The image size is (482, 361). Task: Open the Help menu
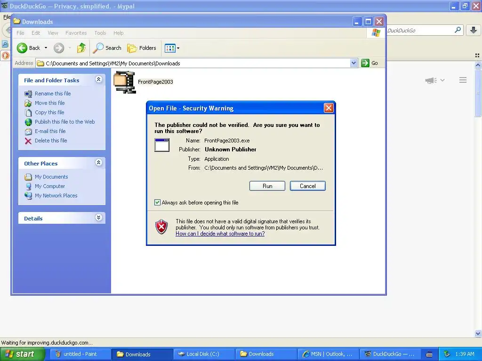(118, 33)
